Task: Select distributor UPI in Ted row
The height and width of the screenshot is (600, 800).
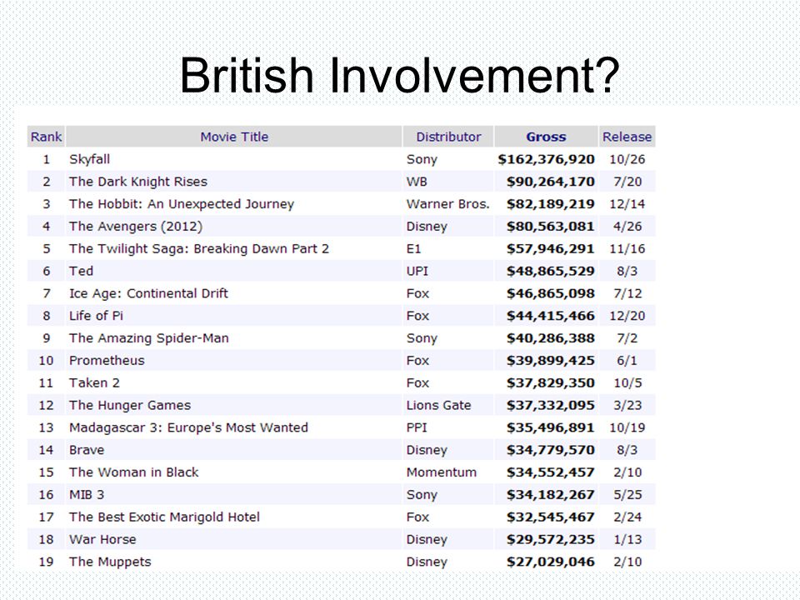Action: [417, 271]
